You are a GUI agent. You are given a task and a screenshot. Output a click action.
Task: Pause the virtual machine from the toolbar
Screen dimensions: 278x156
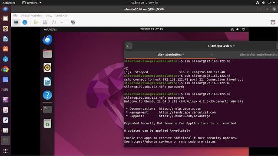point(45,22)
